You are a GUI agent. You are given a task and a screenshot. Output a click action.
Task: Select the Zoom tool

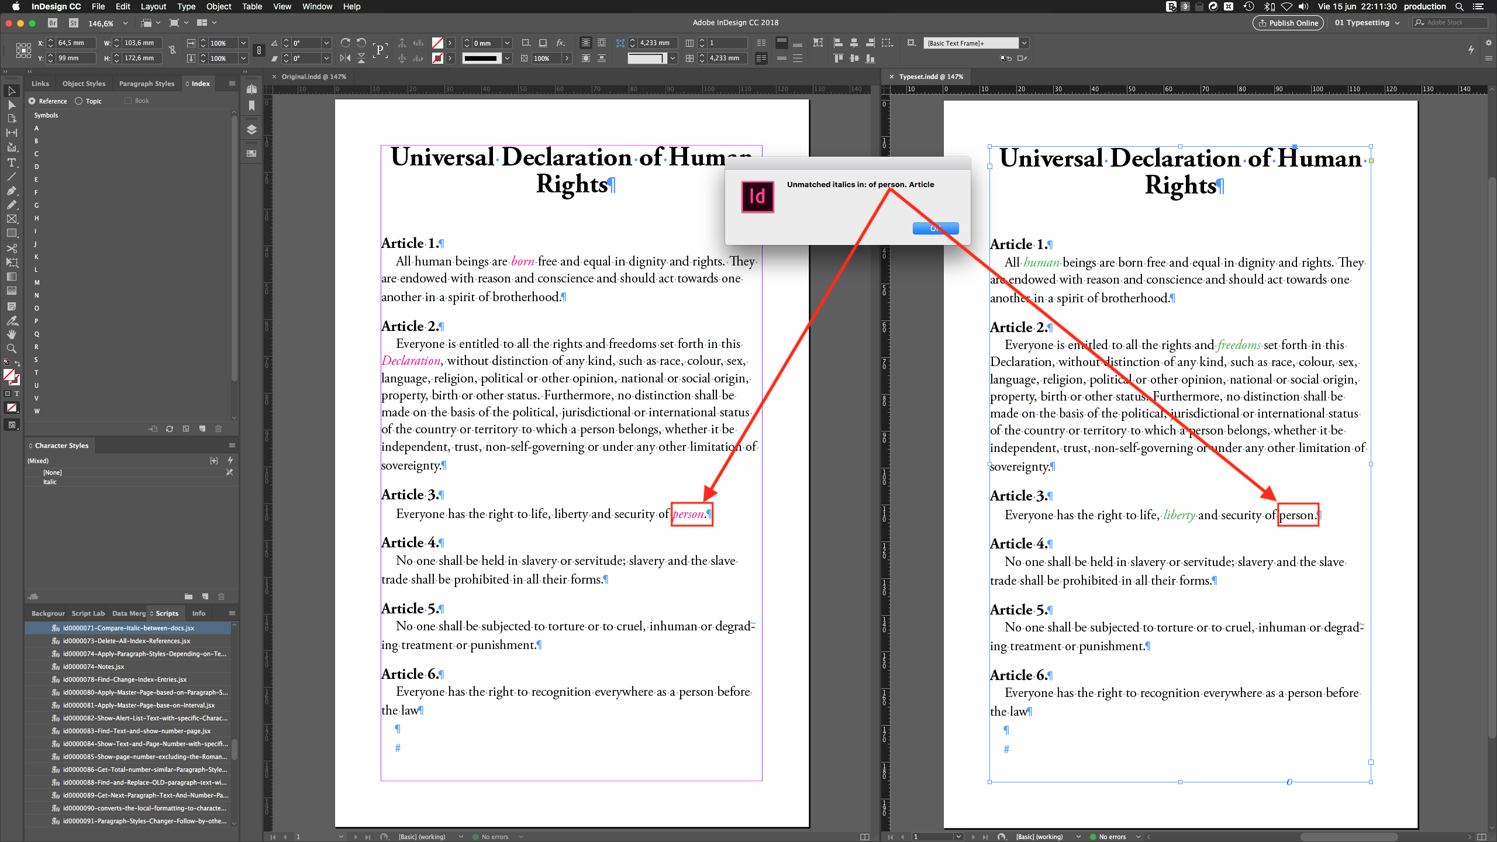coord(11,348)
